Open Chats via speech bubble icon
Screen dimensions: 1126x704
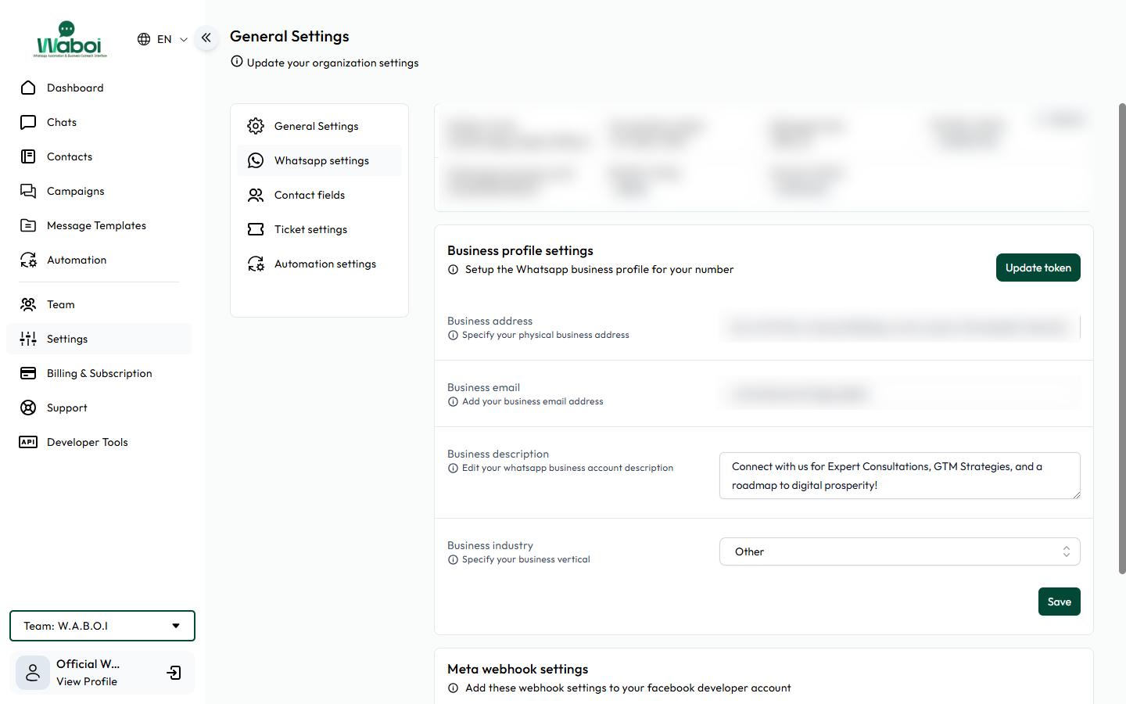[28, 122]
